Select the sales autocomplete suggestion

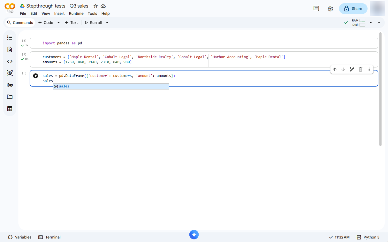click(x=111, y=86)
